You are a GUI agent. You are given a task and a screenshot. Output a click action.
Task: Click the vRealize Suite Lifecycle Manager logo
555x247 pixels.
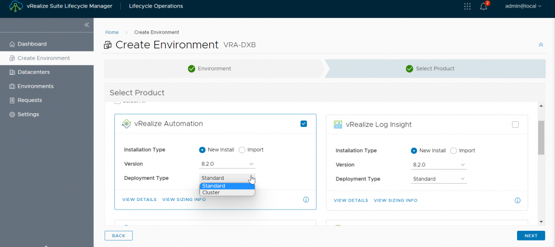click(x=16, y=6)
